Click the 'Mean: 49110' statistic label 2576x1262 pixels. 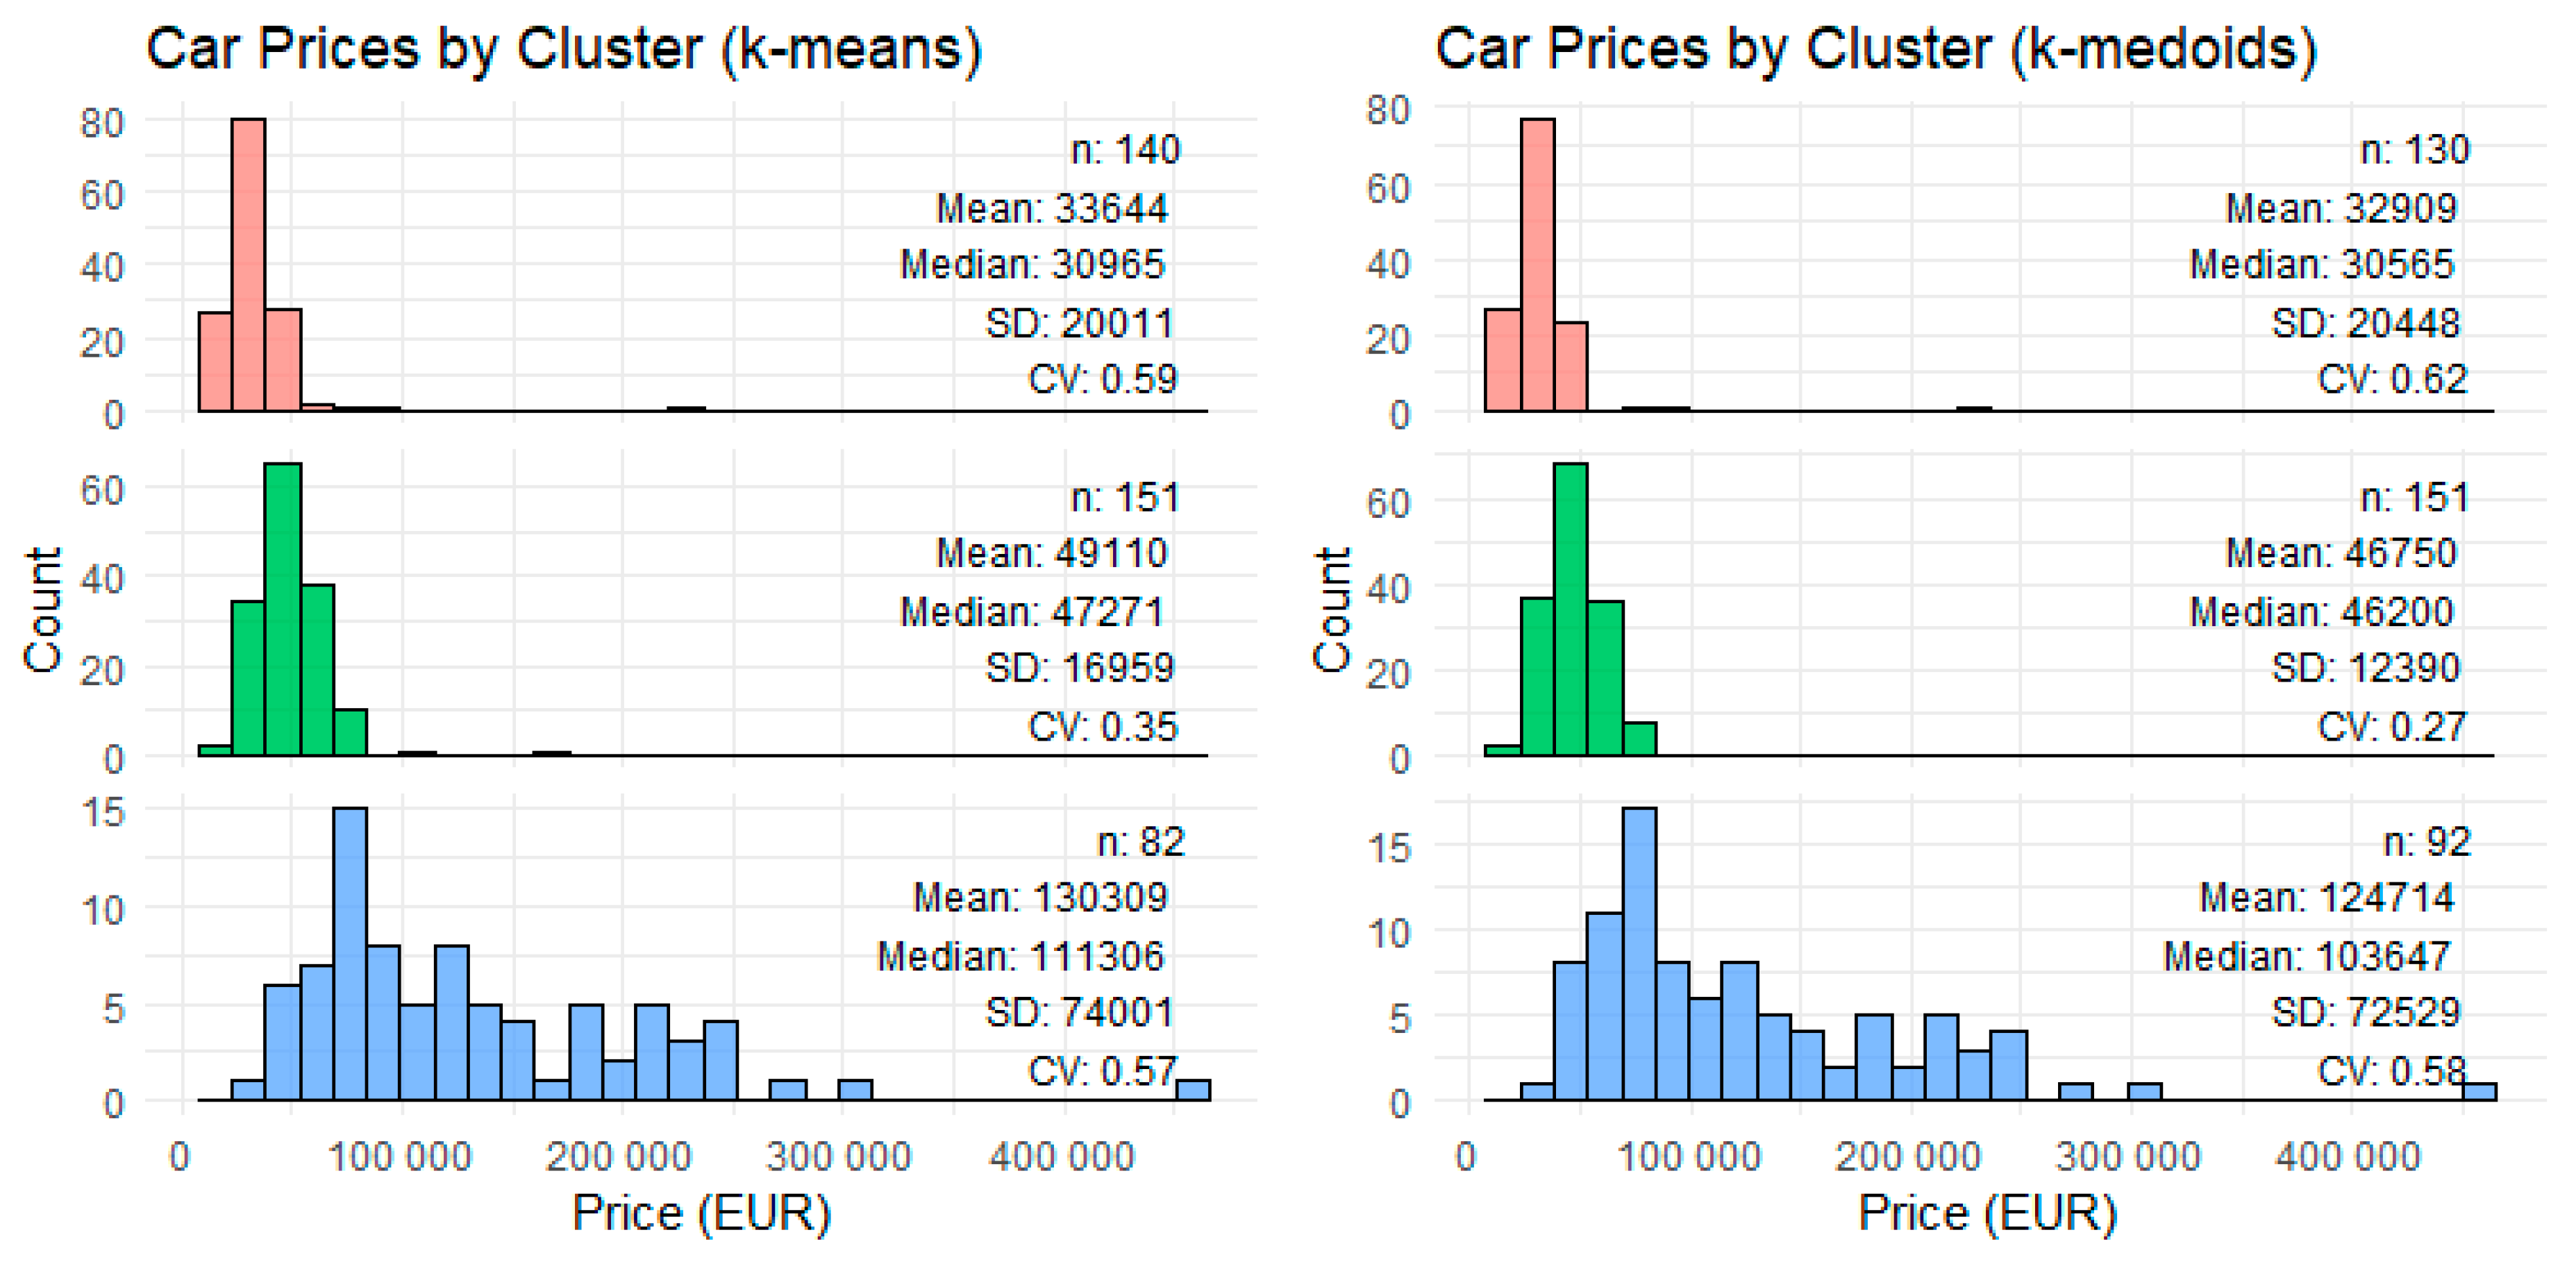[1051, 553]
